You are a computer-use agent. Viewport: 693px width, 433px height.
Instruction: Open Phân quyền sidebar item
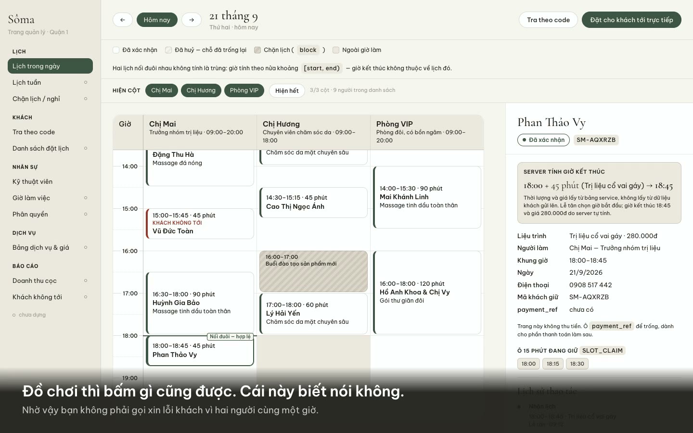[50, 214]
